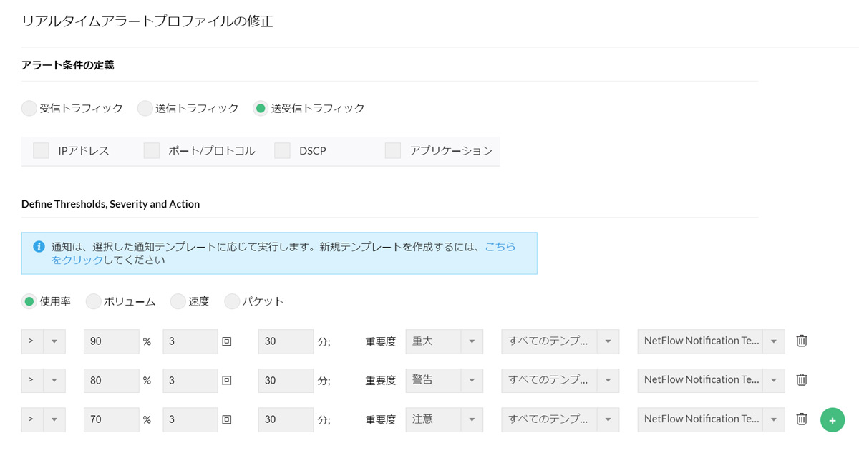
Task: Delete the 70% attention threshold row
Action: point(802,419)
